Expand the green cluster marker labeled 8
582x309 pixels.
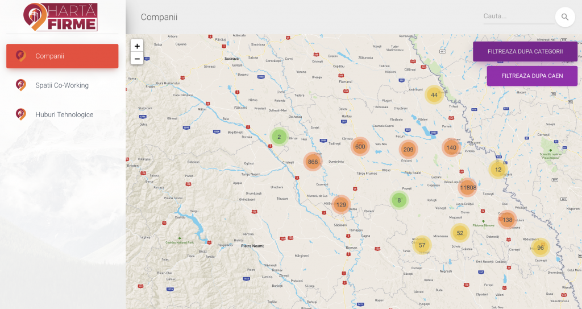pyautogui.click(x=399, y=200)
